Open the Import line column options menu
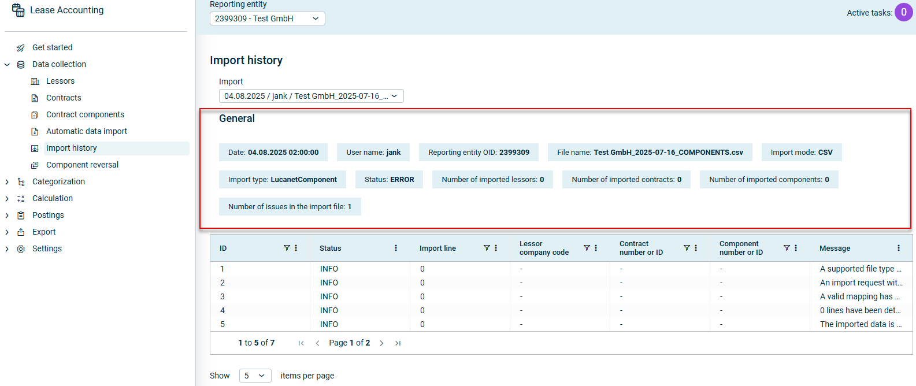This screenshot has height=386, width=916. 496,248
